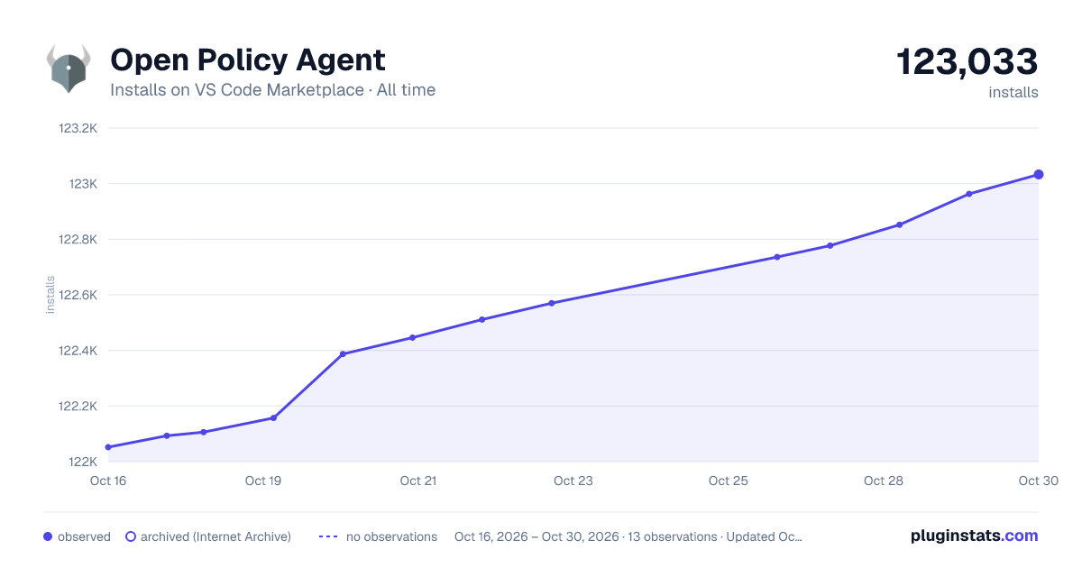The width and height of the screenshot is (1082, 568).
Task: Click the 123.2K y-axis label
Action: pyautogui.click(x=78, y=128)
